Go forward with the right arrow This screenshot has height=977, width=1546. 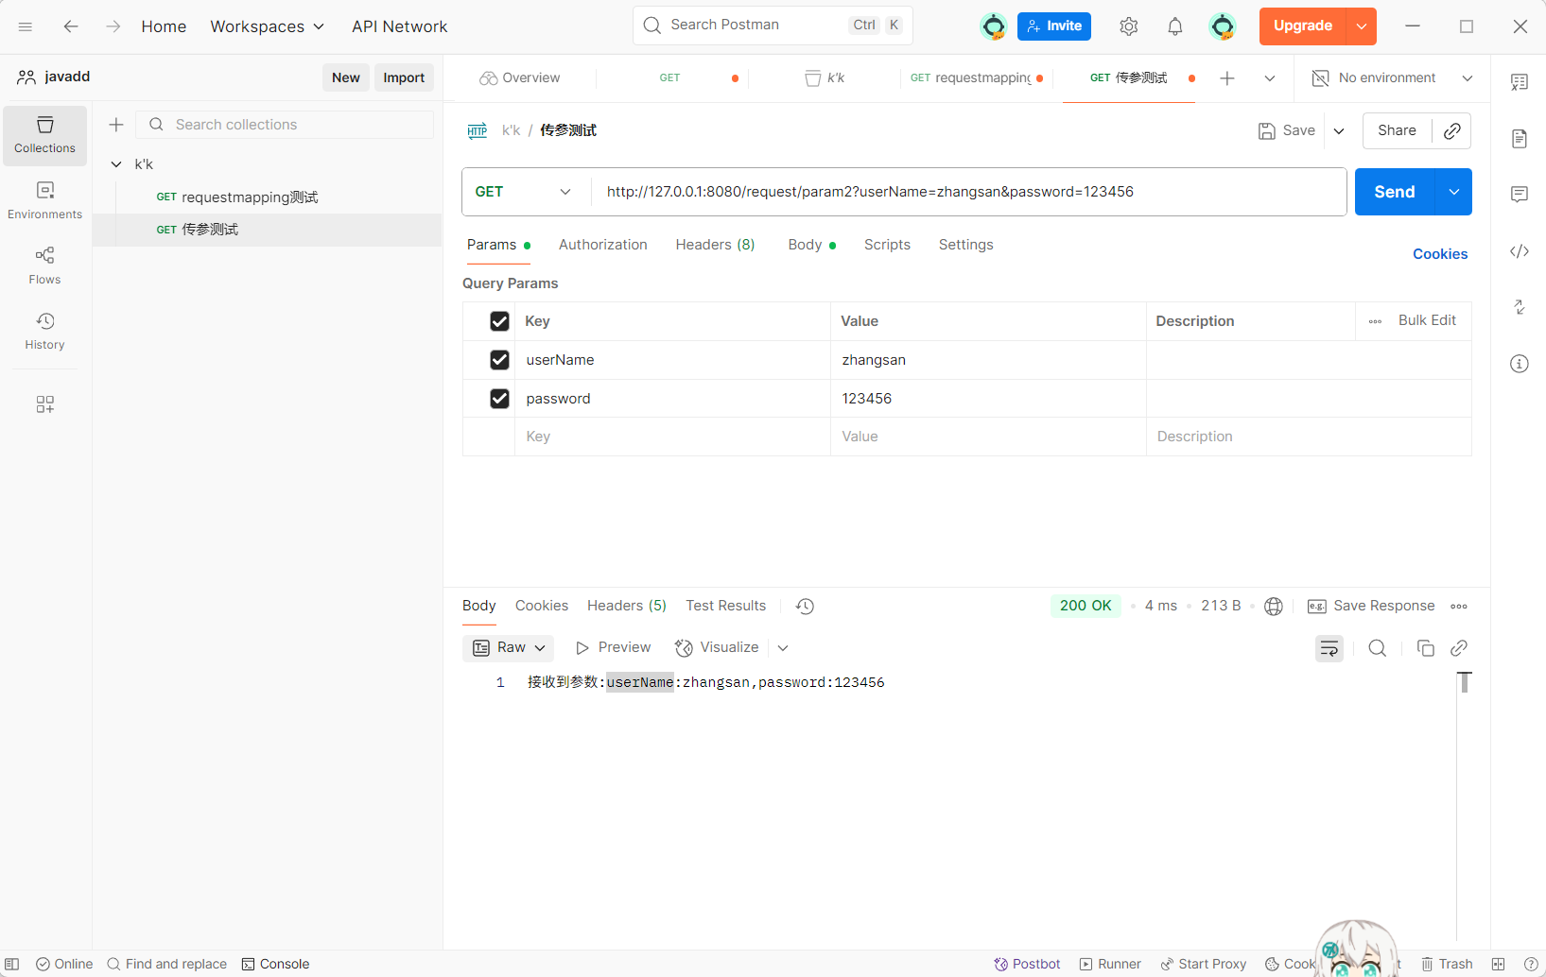(x=113, y=26)
